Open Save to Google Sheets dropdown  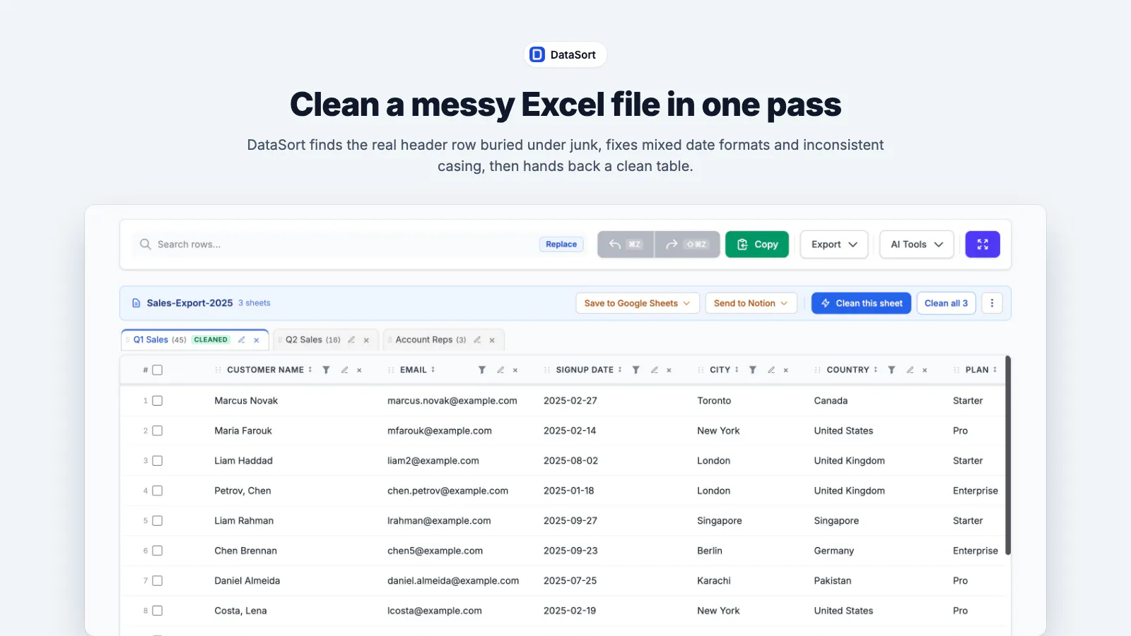click(x=638, y=303)
